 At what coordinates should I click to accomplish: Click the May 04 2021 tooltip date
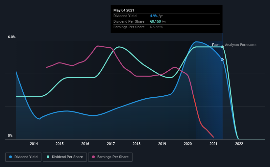[124, 10]
